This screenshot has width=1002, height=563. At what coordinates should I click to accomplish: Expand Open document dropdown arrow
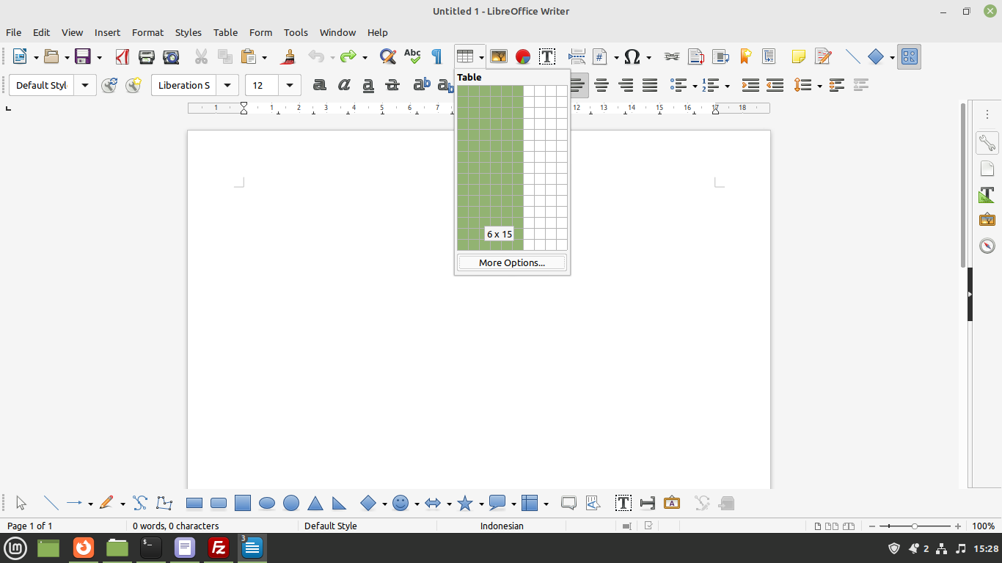(67, 57)
